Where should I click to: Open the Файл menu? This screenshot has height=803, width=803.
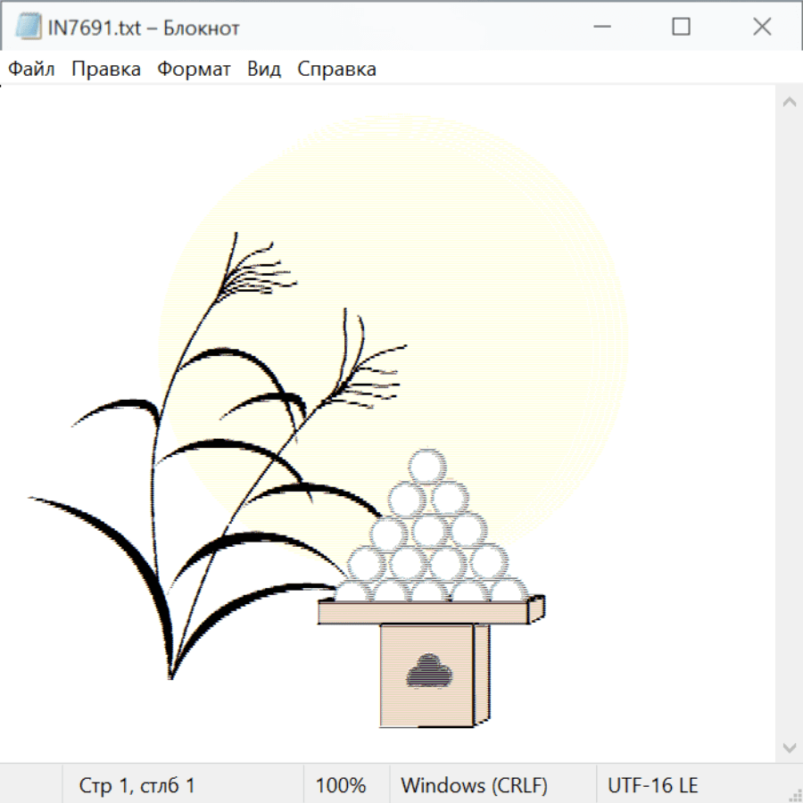click(32, 70)
